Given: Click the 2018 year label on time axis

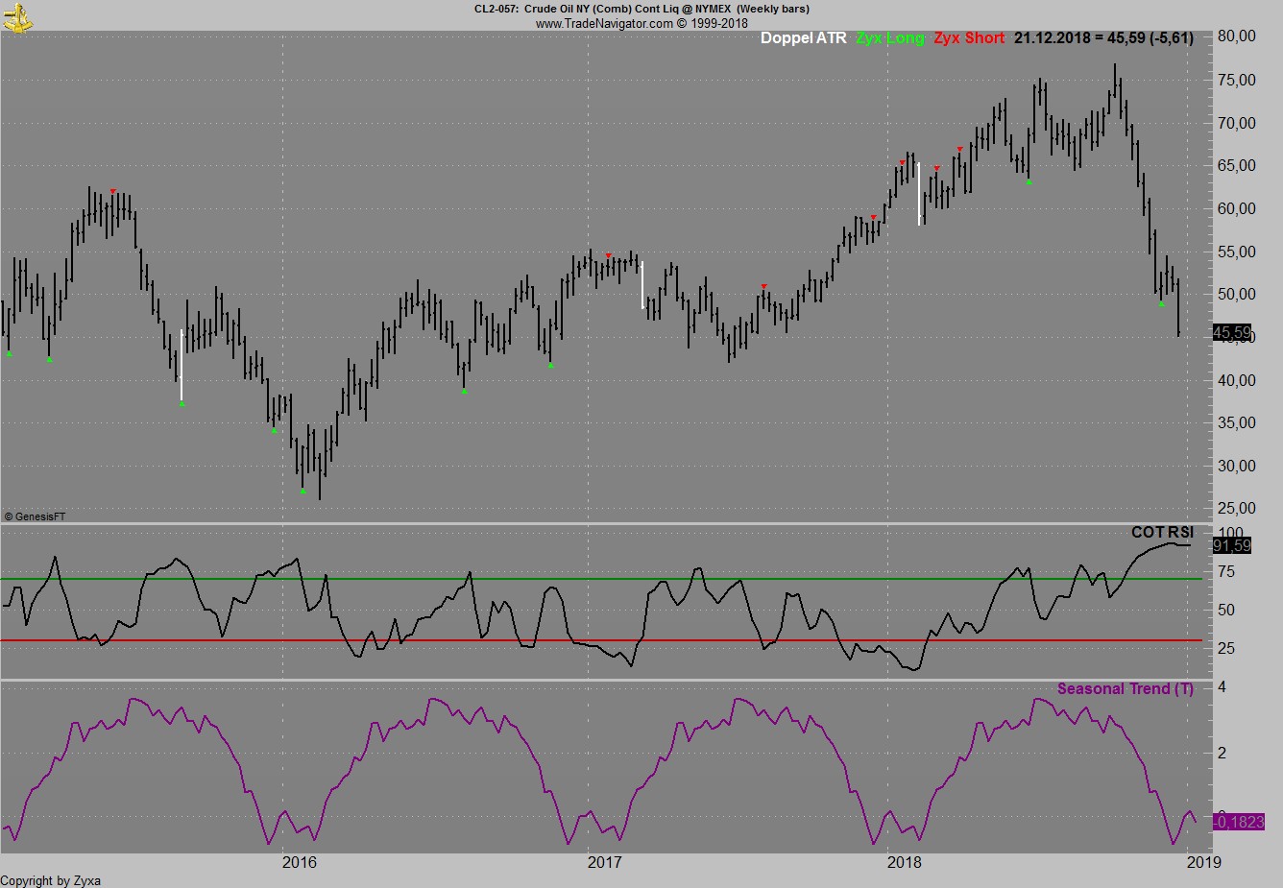Looking at the screenshot, I should click(904, 862).
